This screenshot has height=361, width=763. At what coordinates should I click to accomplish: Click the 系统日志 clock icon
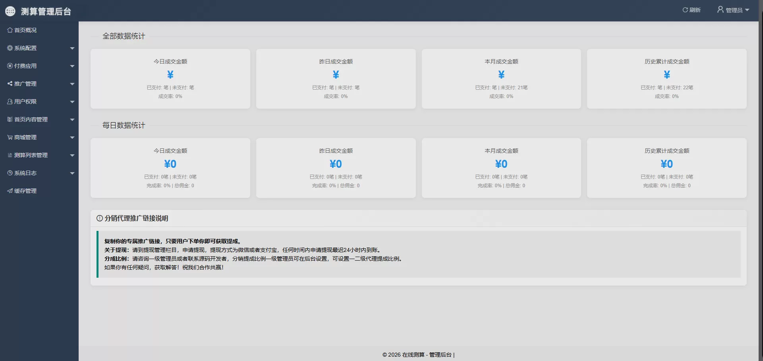(x=10, y=173)
